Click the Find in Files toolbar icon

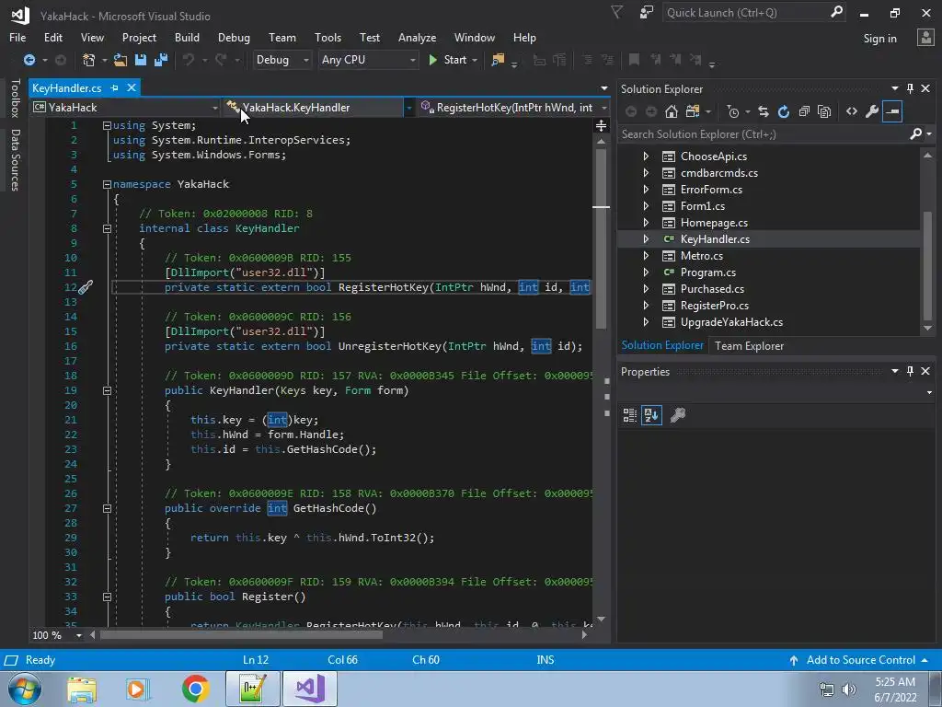[x=498, y=60]
